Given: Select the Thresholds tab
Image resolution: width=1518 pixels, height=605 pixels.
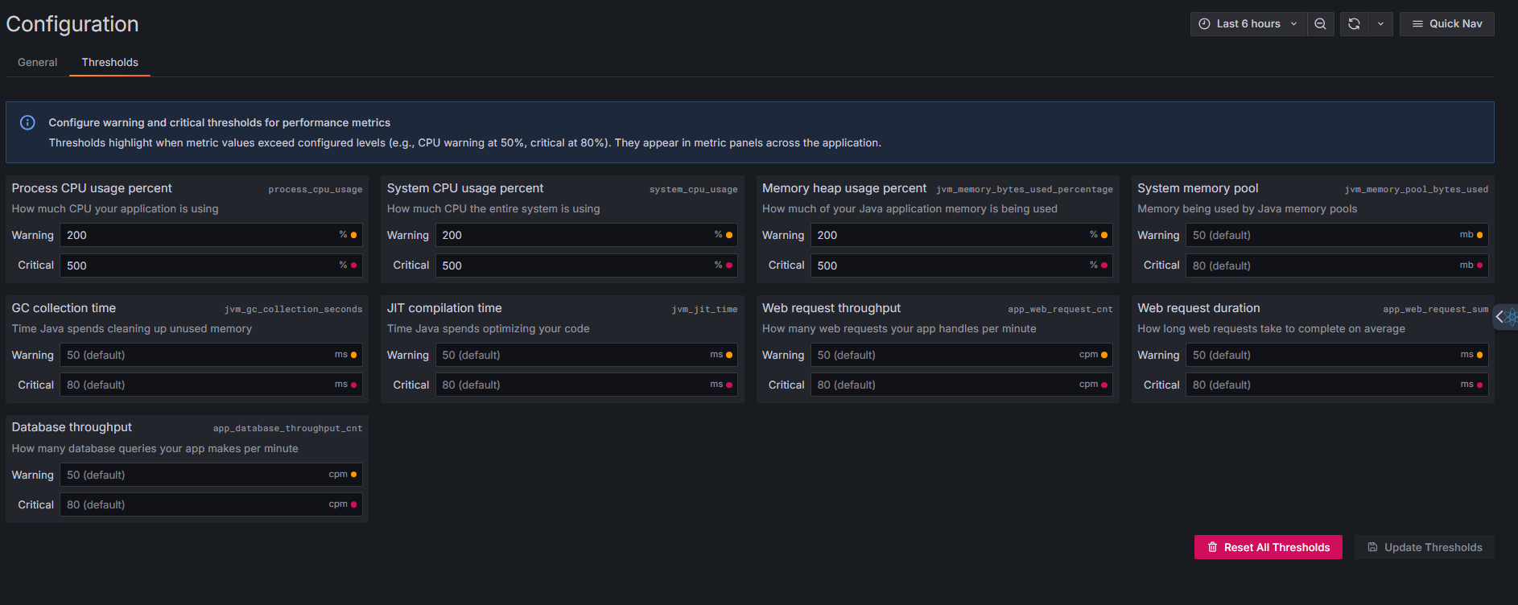Looking at the screenshot, I should point(109,62).
